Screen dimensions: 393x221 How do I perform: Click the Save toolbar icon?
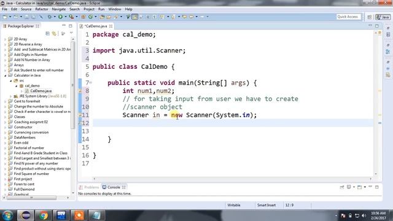tap(26, 17)
